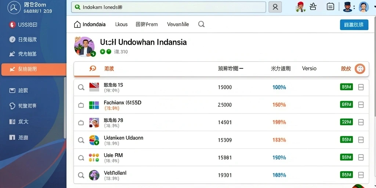Click the green badge in the Fachiianx row
This screenshot has height=188, width=376.
pyautogui.click(x=347, y=105)
